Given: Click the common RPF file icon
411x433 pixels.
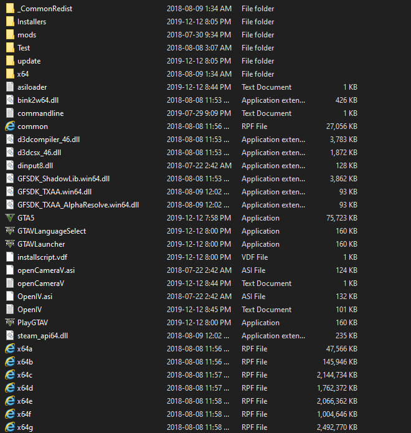Looking at the screenshot, I should 10,126.
